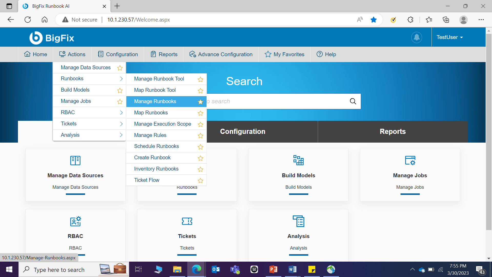Click the search magnifier icon
This screenshot has width=492, height=277.
(x=353, y=101)
